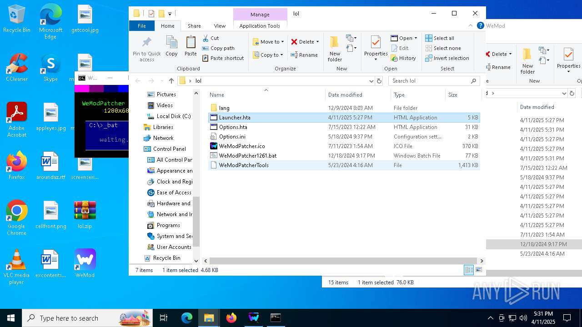Viewport: 582px width, 327px height.
Task: Cut the selected file
Action: [x=211, y=38]
